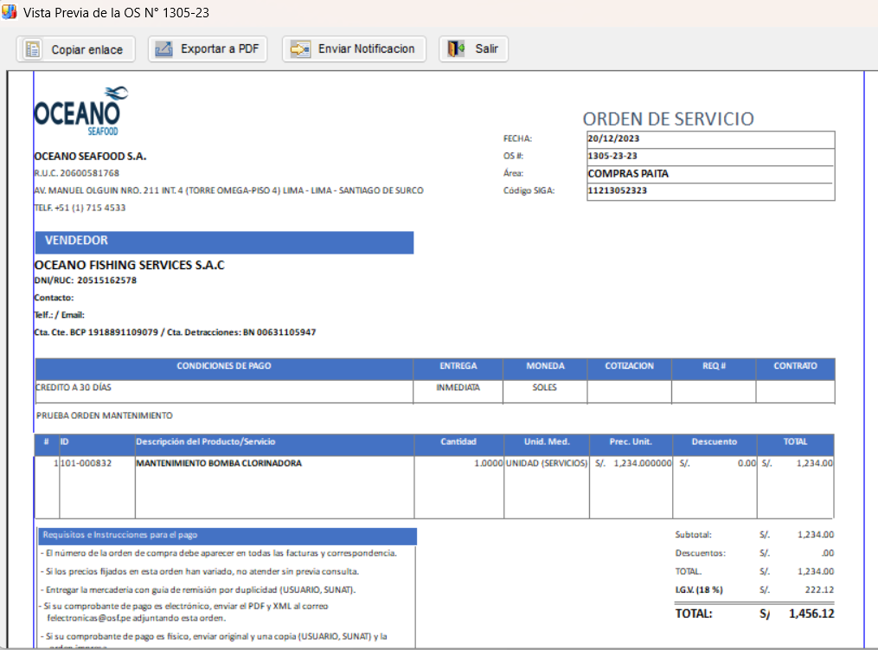878x650 pixels.
Task: Send notification with Enviar Notificacion button
Action: [355, 49]
